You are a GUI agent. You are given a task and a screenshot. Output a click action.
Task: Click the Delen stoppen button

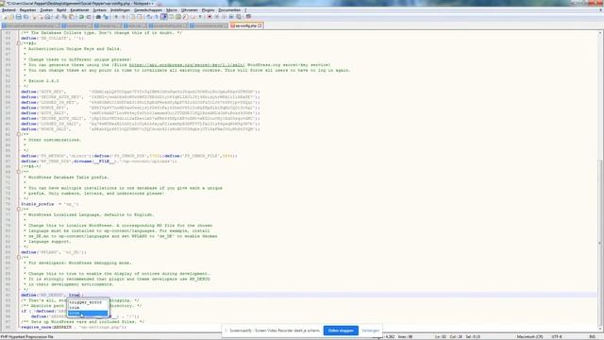click(x=341, y=331)
